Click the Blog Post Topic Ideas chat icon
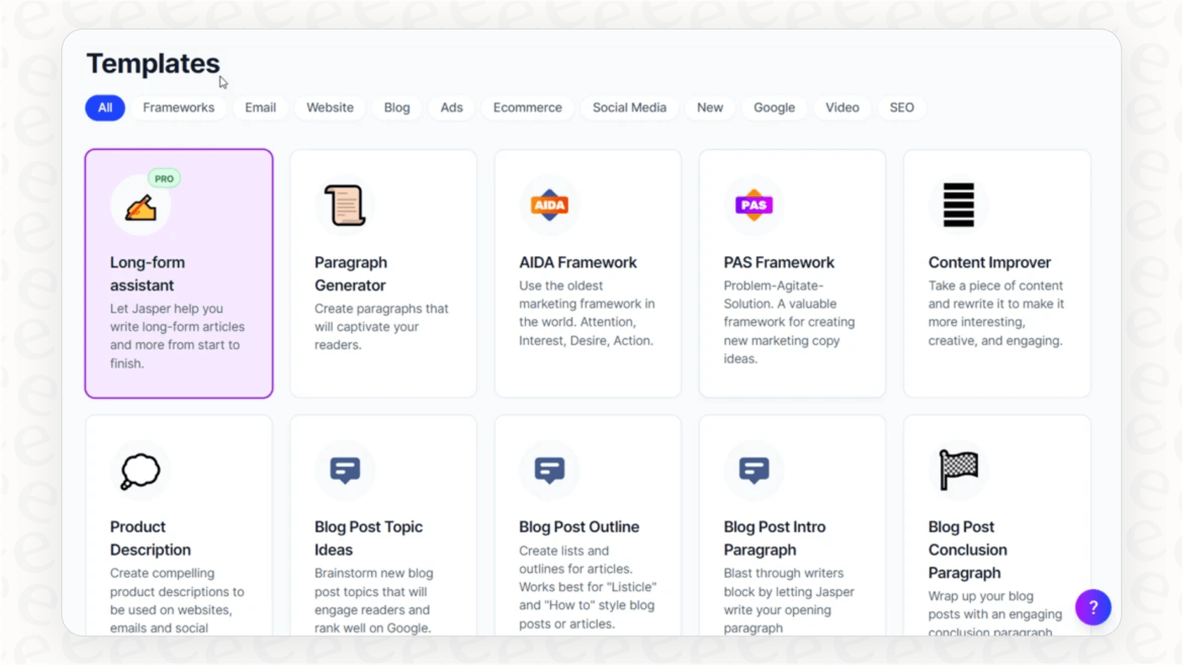1182x665 pixels. 345,470
